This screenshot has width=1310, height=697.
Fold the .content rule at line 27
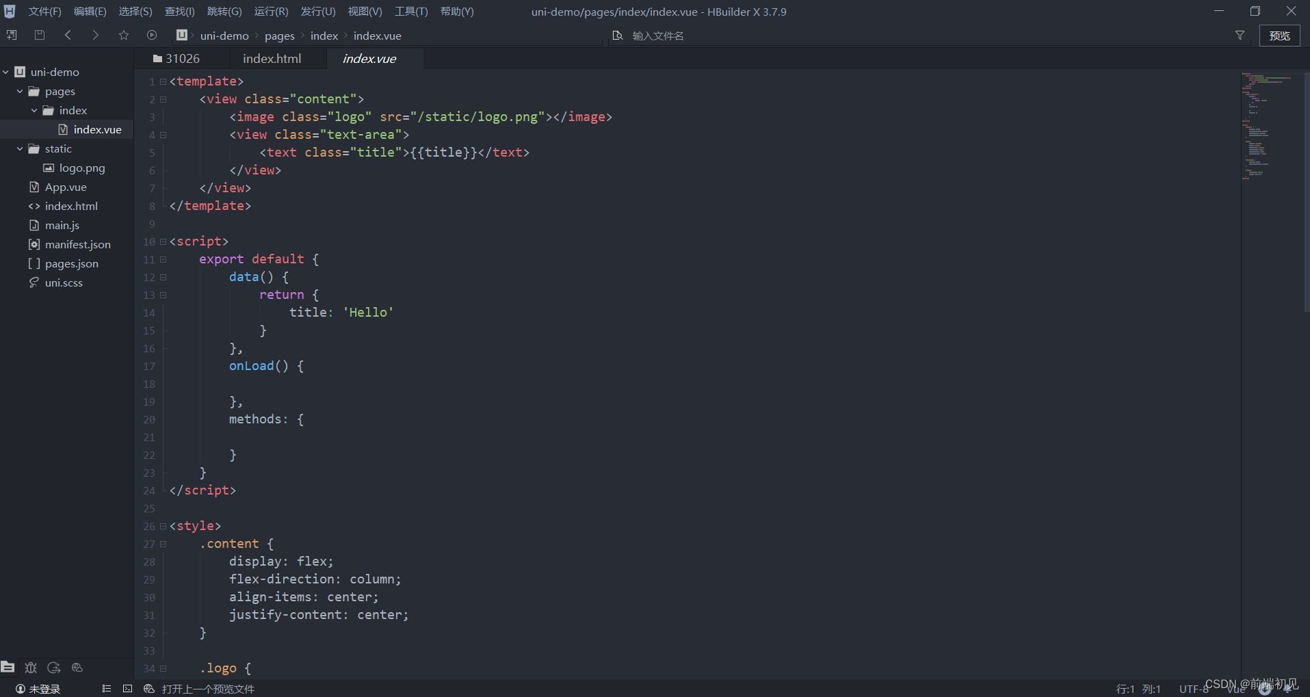pos(163,544)
